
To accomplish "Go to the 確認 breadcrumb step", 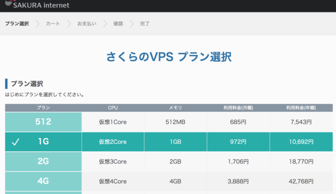I will [118, 24].
